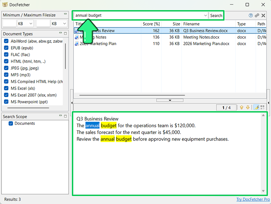
Task: Open the help icon next to Search
Action: (x=251, y=15)
